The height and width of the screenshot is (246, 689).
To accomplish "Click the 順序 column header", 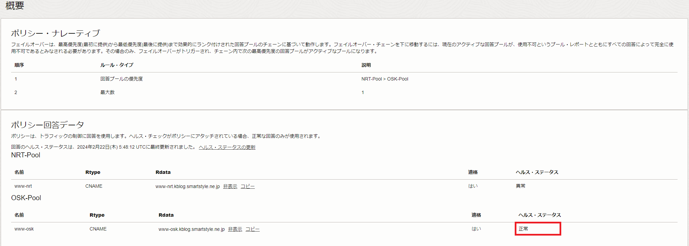I will click(x=19, y=65).
